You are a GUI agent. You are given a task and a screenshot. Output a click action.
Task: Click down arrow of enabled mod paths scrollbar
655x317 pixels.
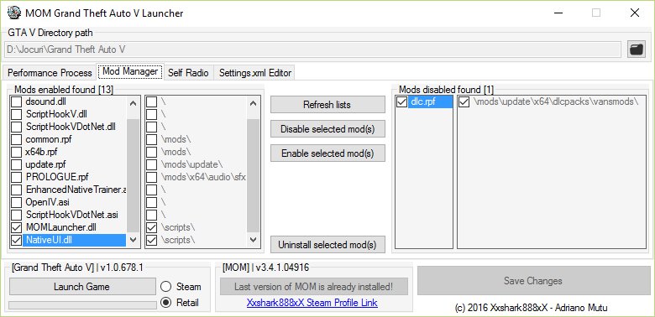click(253, 239)
